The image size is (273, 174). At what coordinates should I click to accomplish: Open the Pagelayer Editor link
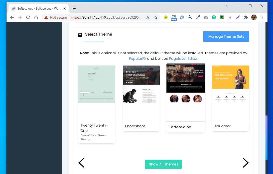tap(183, 58)
